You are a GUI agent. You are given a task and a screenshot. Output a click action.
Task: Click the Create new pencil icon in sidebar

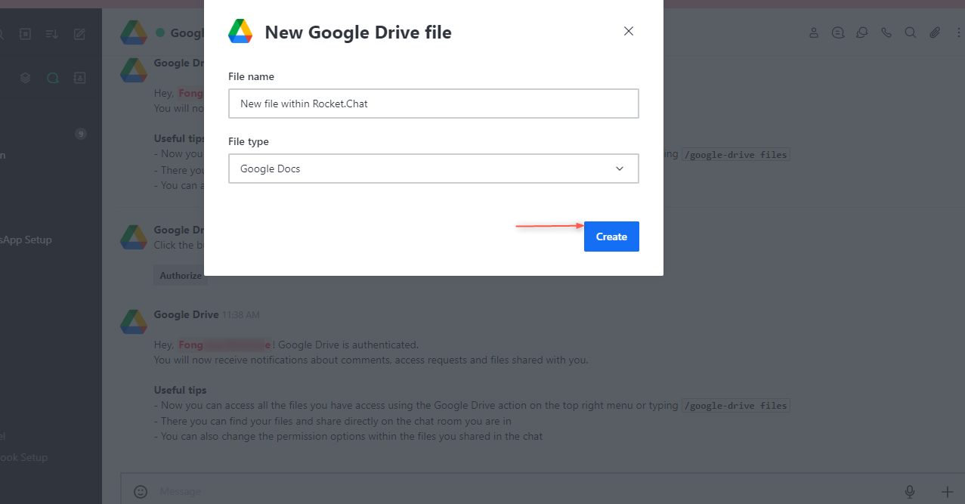[79, 34]
